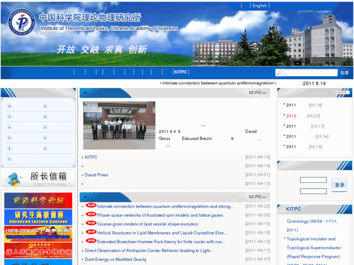This screenshot has height=265, width=354.
Task: Click the magnifier icon beside search box
Action: point(279,72)
